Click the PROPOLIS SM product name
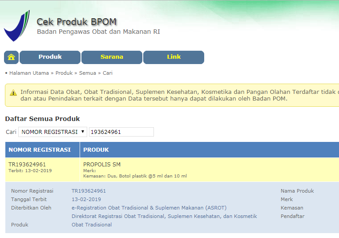 point(102,165)
